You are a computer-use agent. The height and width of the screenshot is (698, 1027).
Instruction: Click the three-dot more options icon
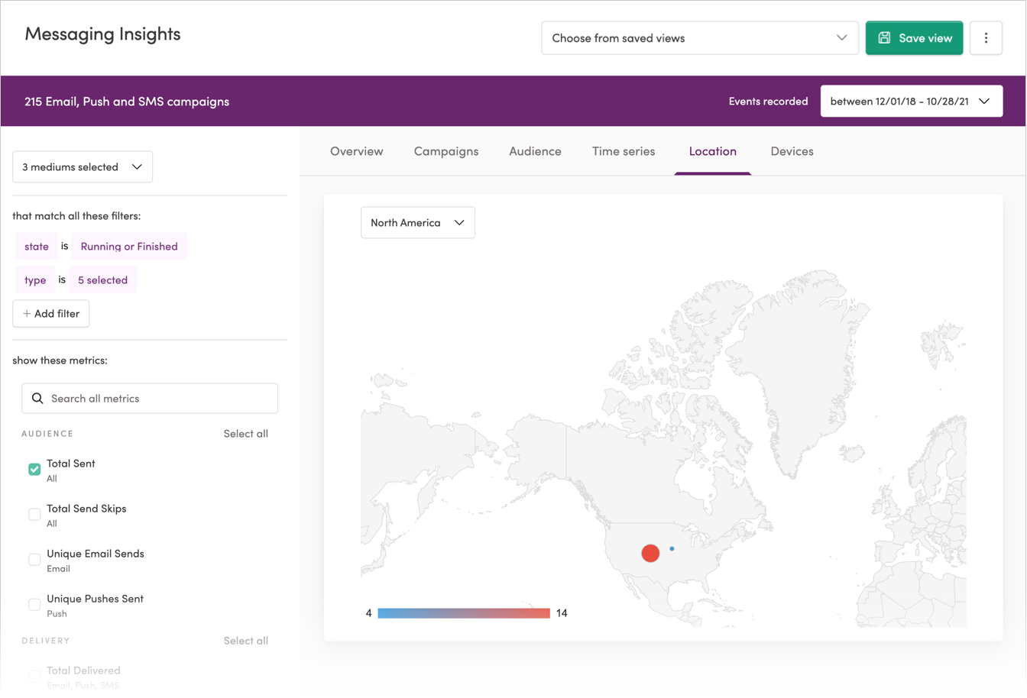click(x=986, y=38)
